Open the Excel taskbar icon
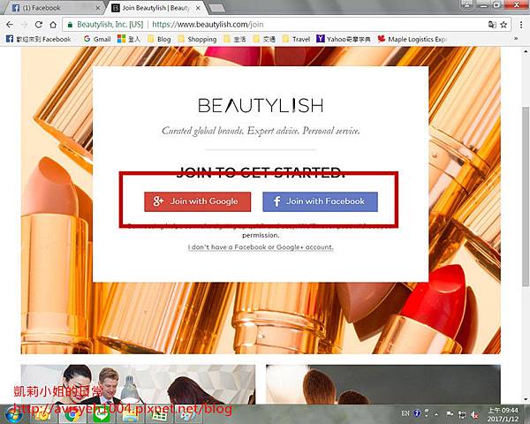This screenshot has height=424, width=530. click(x=159, y=415)
